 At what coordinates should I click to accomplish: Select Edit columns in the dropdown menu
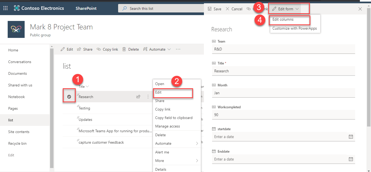click(x=283, y=20)
